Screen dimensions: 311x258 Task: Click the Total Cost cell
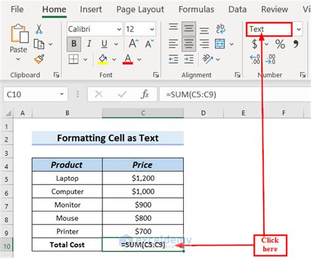(67, 244)
